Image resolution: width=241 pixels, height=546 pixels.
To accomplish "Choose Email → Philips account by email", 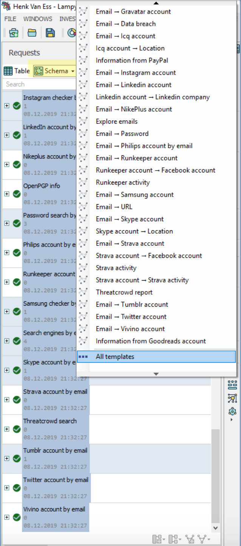I will (144, 146).
